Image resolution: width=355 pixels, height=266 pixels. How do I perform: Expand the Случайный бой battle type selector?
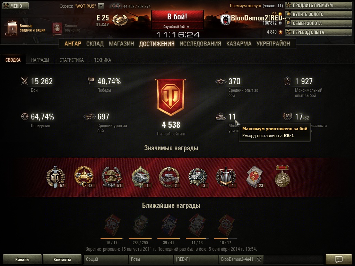click(177, 27)
